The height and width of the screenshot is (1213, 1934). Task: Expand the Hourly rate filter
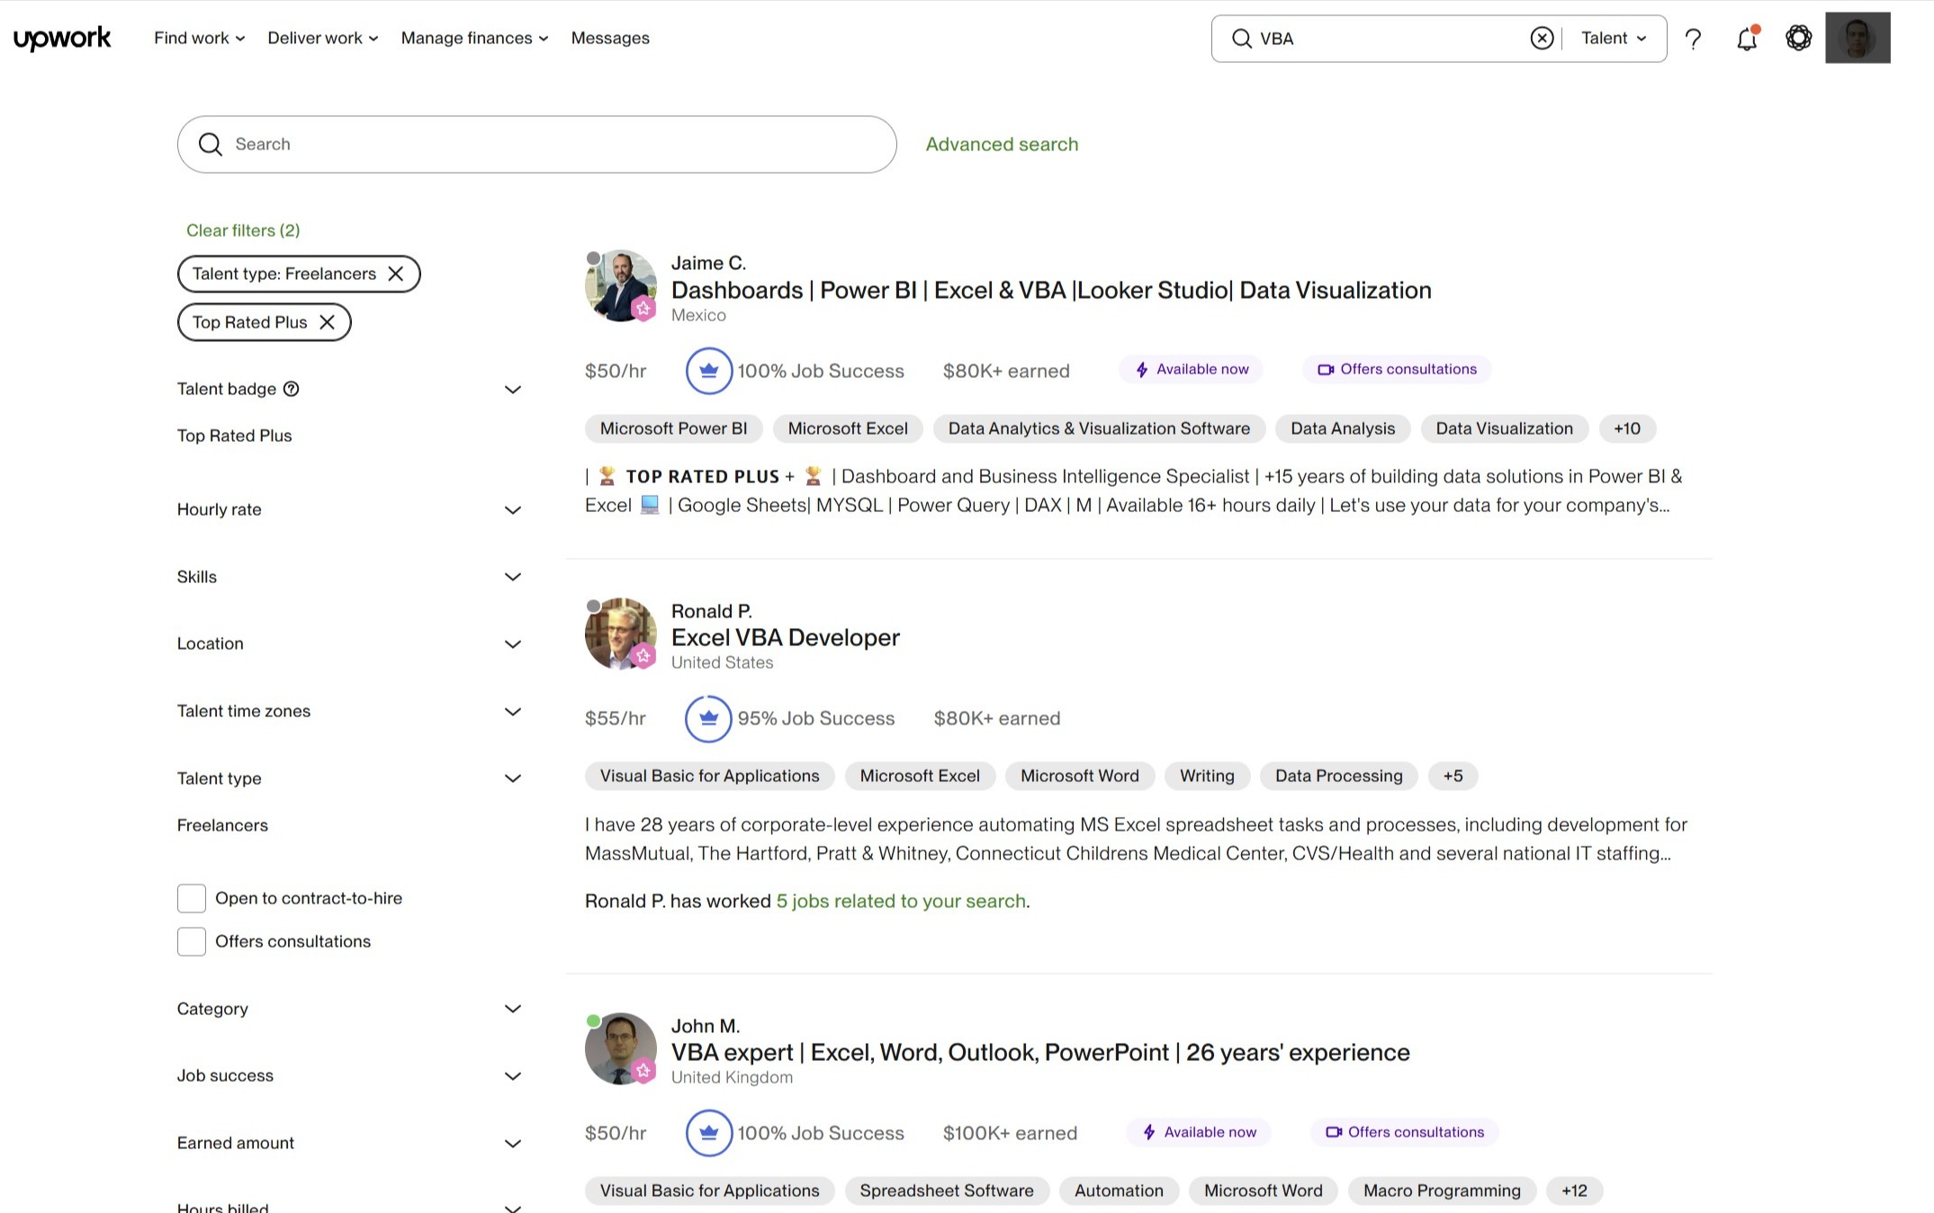tap(512, 510)
